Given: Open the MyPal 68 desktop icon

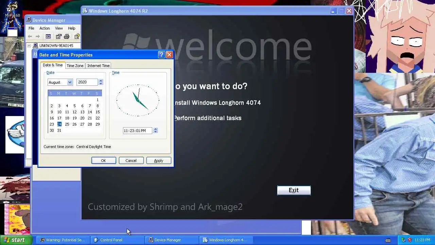Looking at the screenshot, I should click(x=12, y=10).
